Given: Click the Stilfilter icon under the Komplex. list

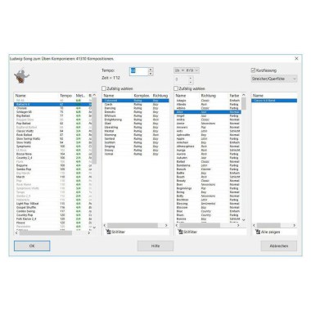Looking at the screenshot, I should tap(109, 232).
